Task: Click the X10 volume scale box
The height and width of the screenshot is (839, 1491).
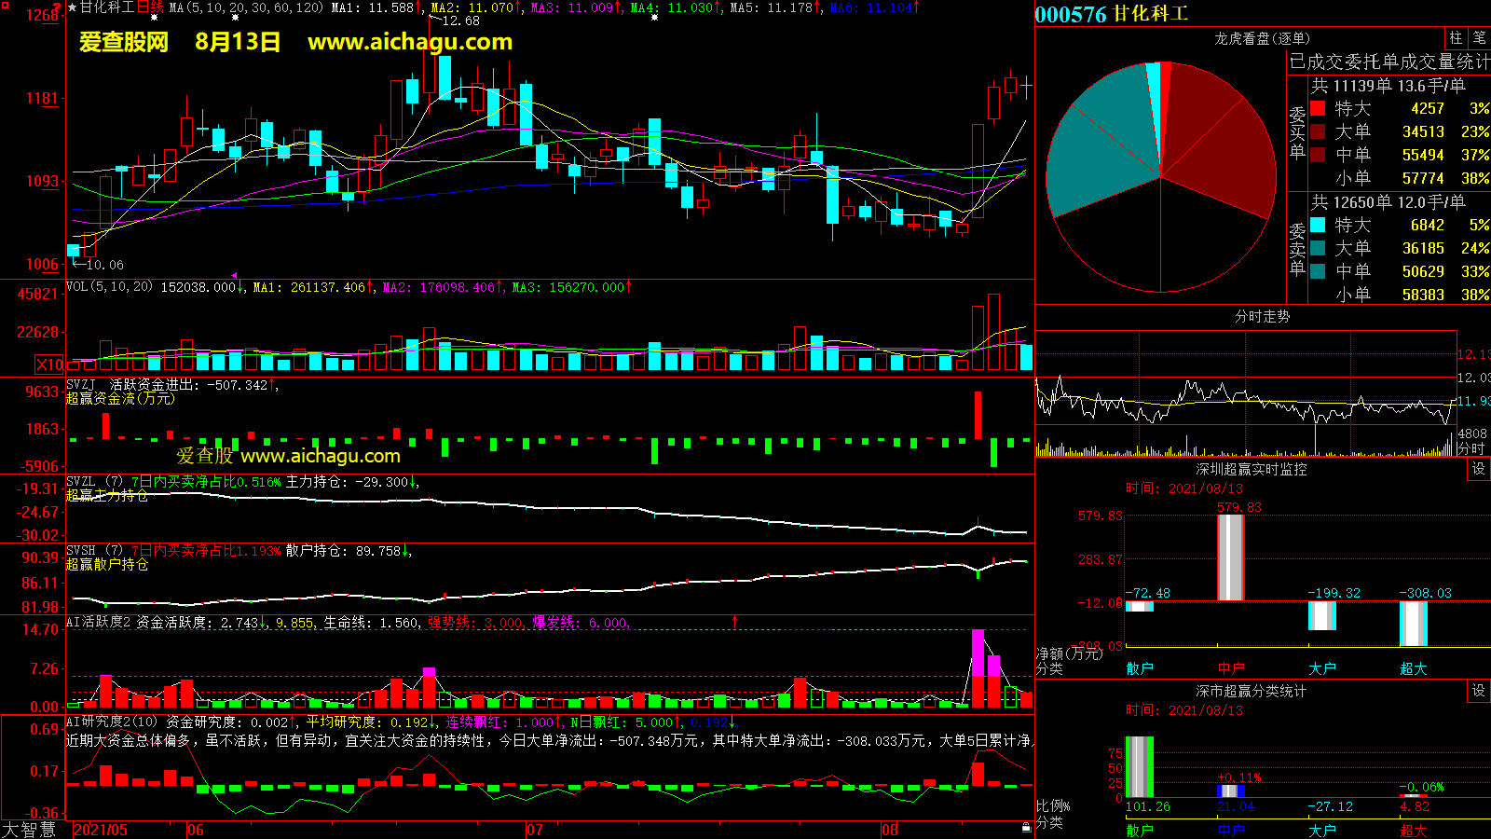Action: click(49, 364)
